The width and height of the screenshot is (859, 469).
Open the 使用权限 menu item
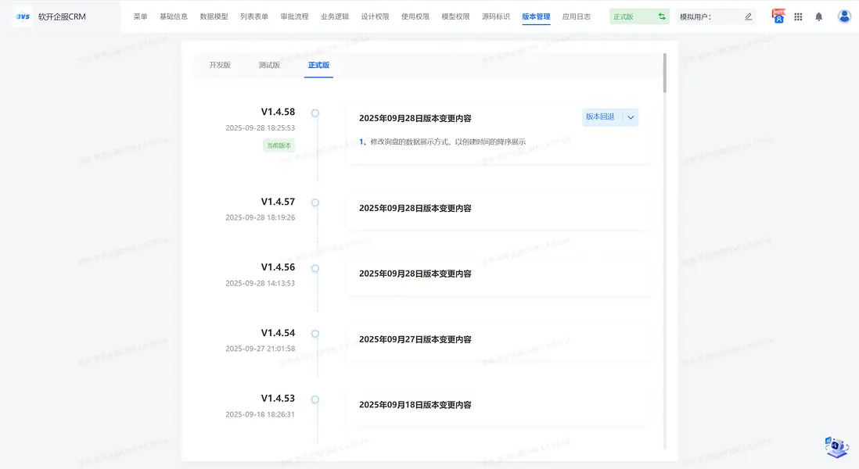point(415,16)
